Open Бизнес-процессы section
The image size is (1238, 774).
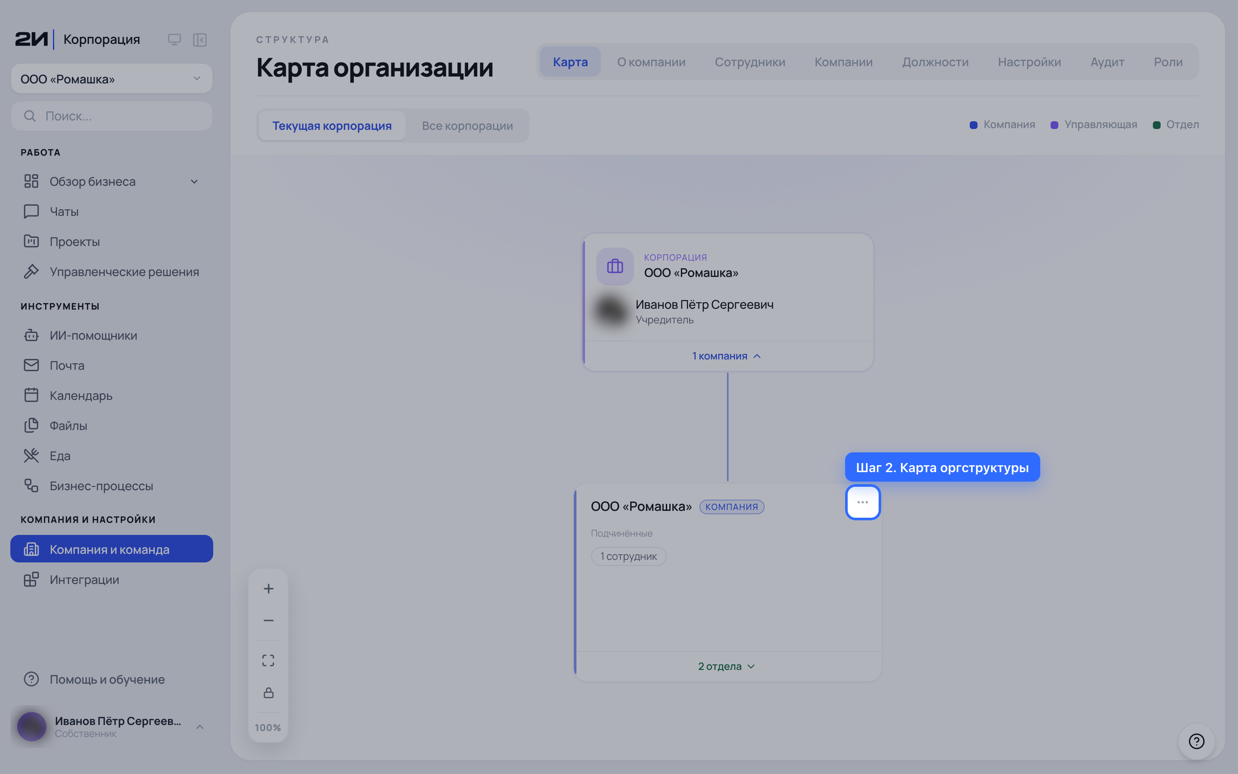click(111, 486)
